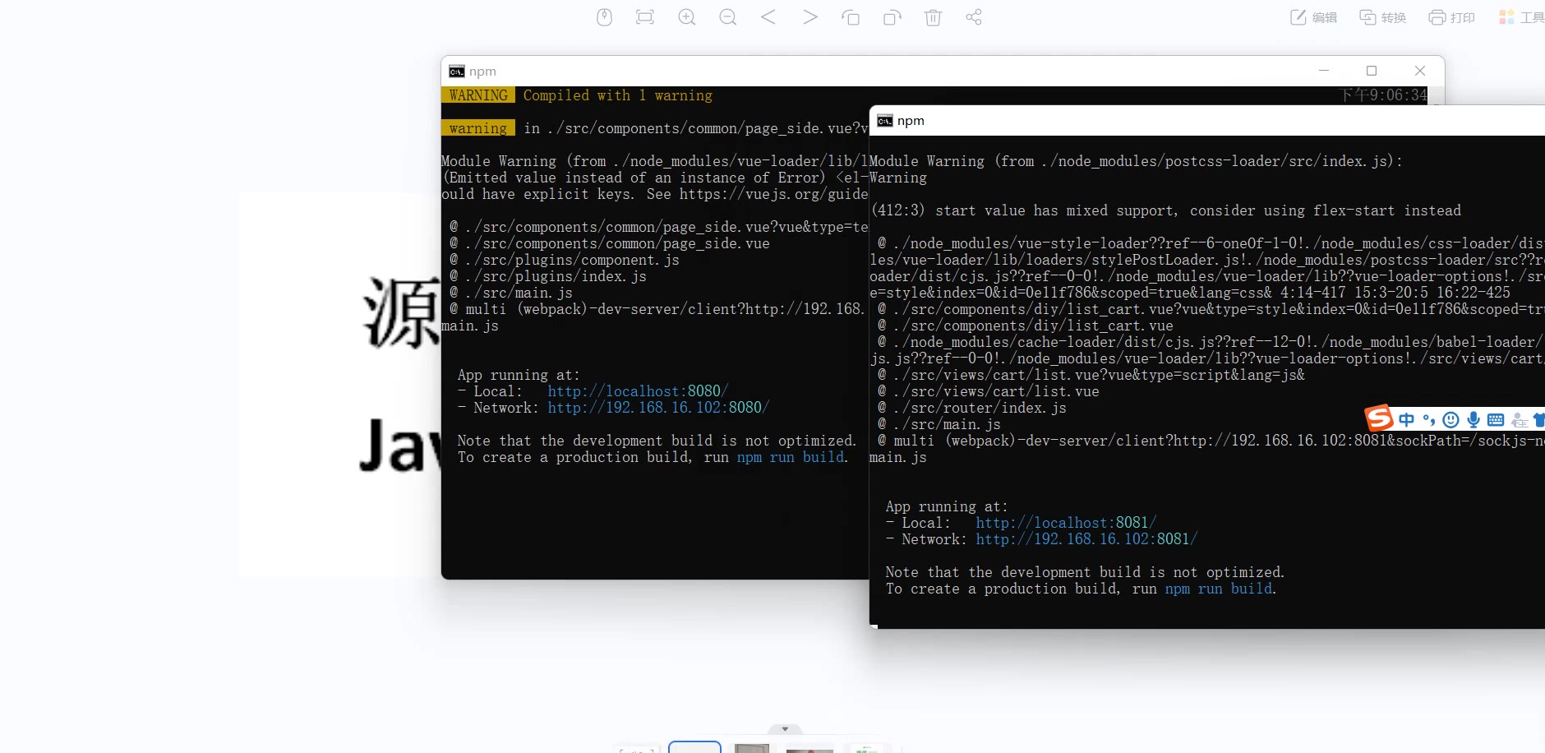
Task: Activate Sogou voice input microphone
Action: (1474, 420)
